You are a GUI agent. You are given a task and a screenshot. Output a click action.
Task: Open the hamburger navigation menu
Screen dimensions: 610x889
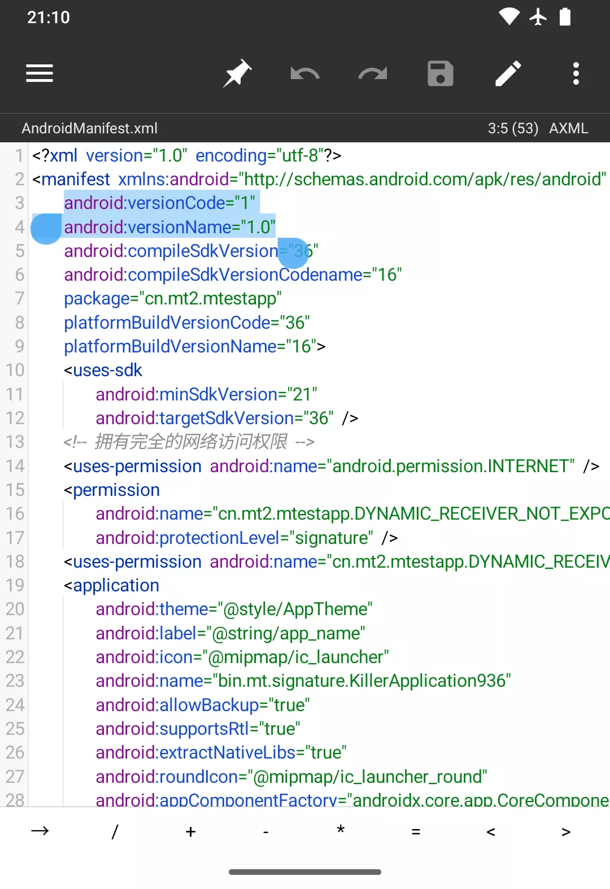(x=40, y=73)
